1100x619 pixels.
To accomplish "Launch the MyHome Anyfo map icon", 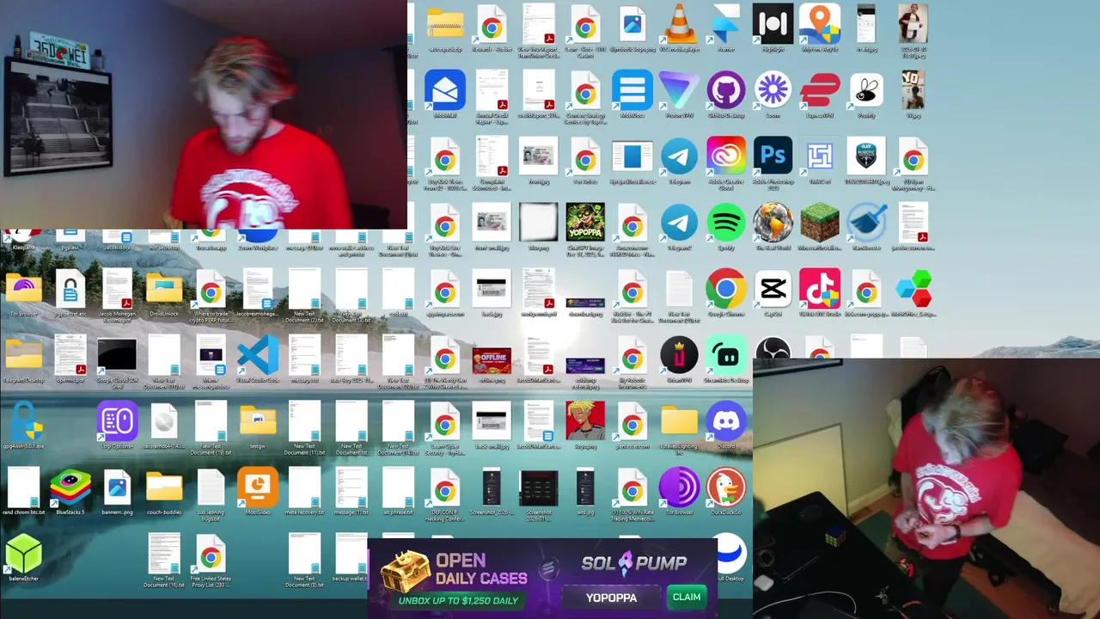I will 820,24.
